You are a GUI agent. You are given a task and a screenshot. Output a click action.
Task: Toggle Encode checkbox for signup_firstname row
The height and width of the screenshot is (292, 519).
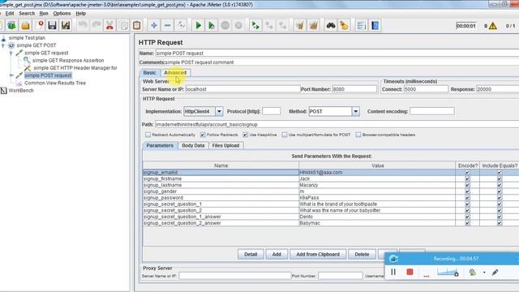coord(467,178)
